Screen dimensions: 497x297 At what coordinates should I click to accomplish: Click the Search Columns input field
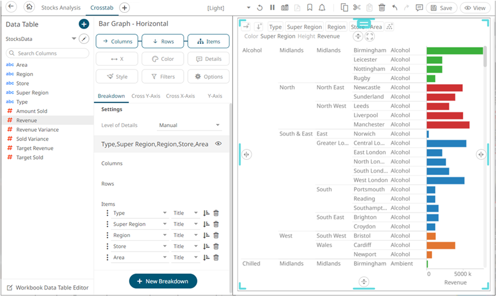click(48, 54)
